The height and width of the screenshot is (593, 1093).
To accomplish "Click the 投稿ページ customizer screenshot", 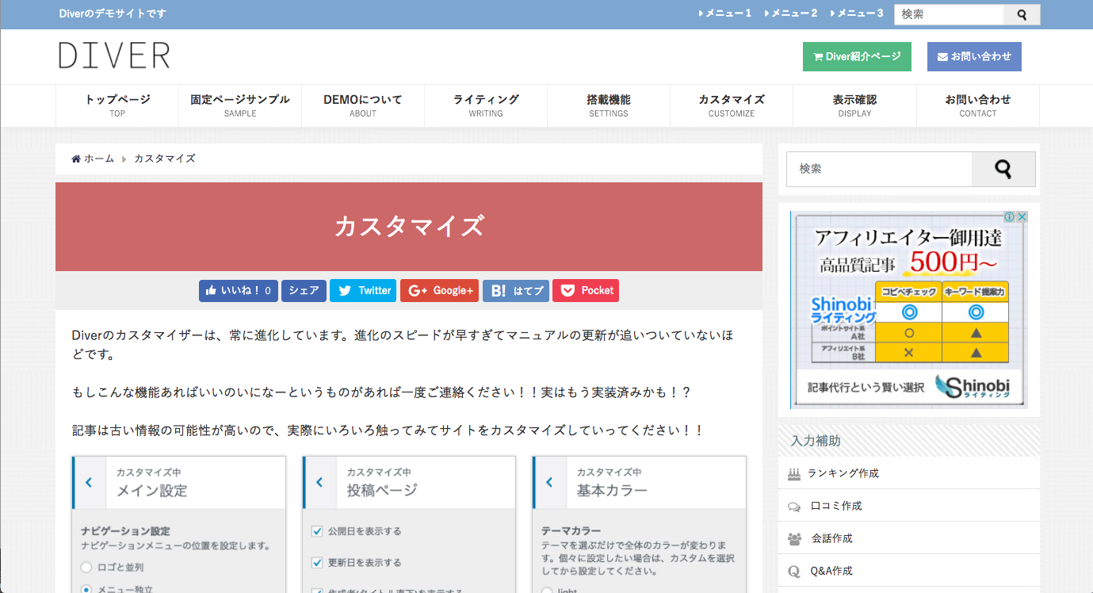I will 409,525.
